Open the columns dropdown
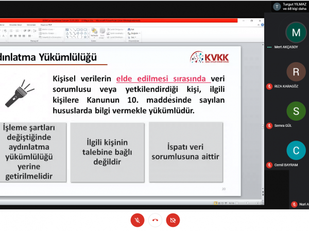 (x=30, y=36)
